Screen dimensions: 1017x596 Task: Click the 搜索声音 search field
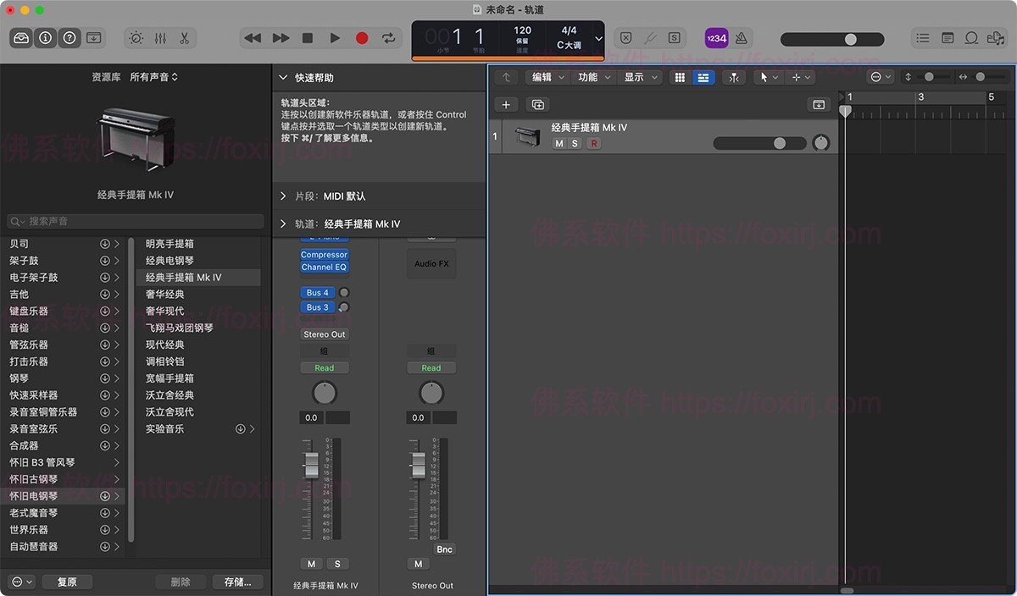(x=134, y=221)
